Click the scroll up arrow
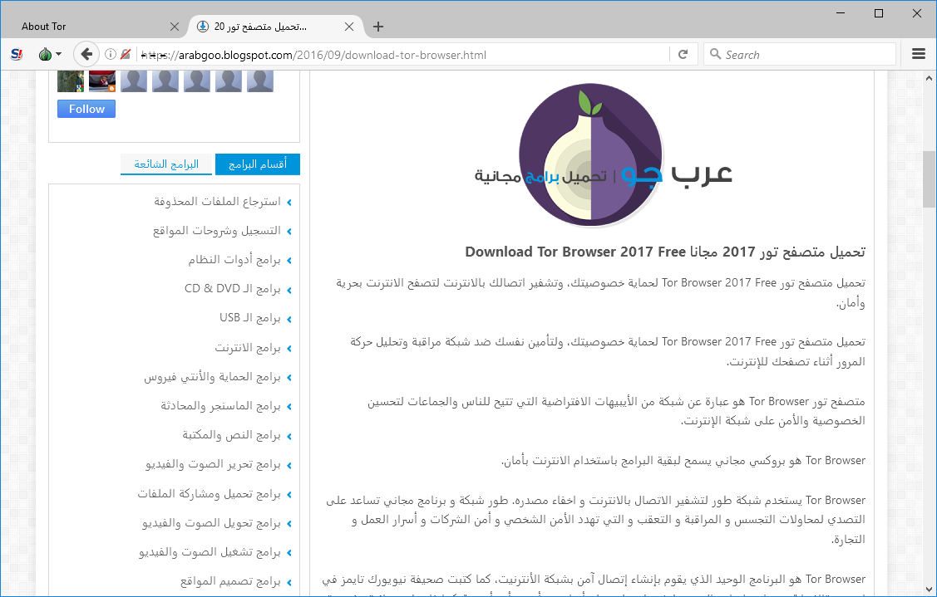Screen dimensions: 937x597 pyautogui.click(x=929, y=77)
